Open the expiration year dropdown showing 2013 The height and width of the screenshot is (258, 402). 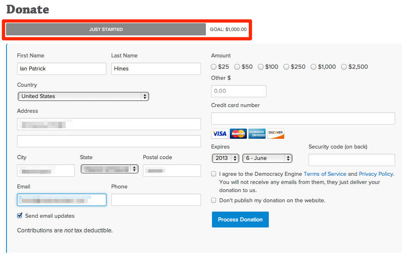click(x=225, y=158)
